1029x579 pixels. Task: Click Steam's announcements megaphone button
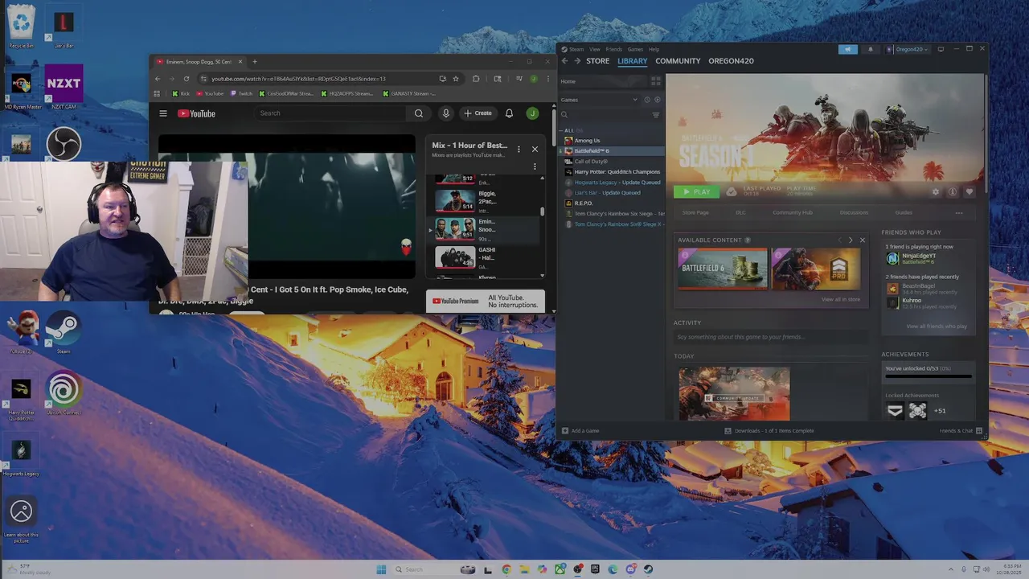point(847,49)
